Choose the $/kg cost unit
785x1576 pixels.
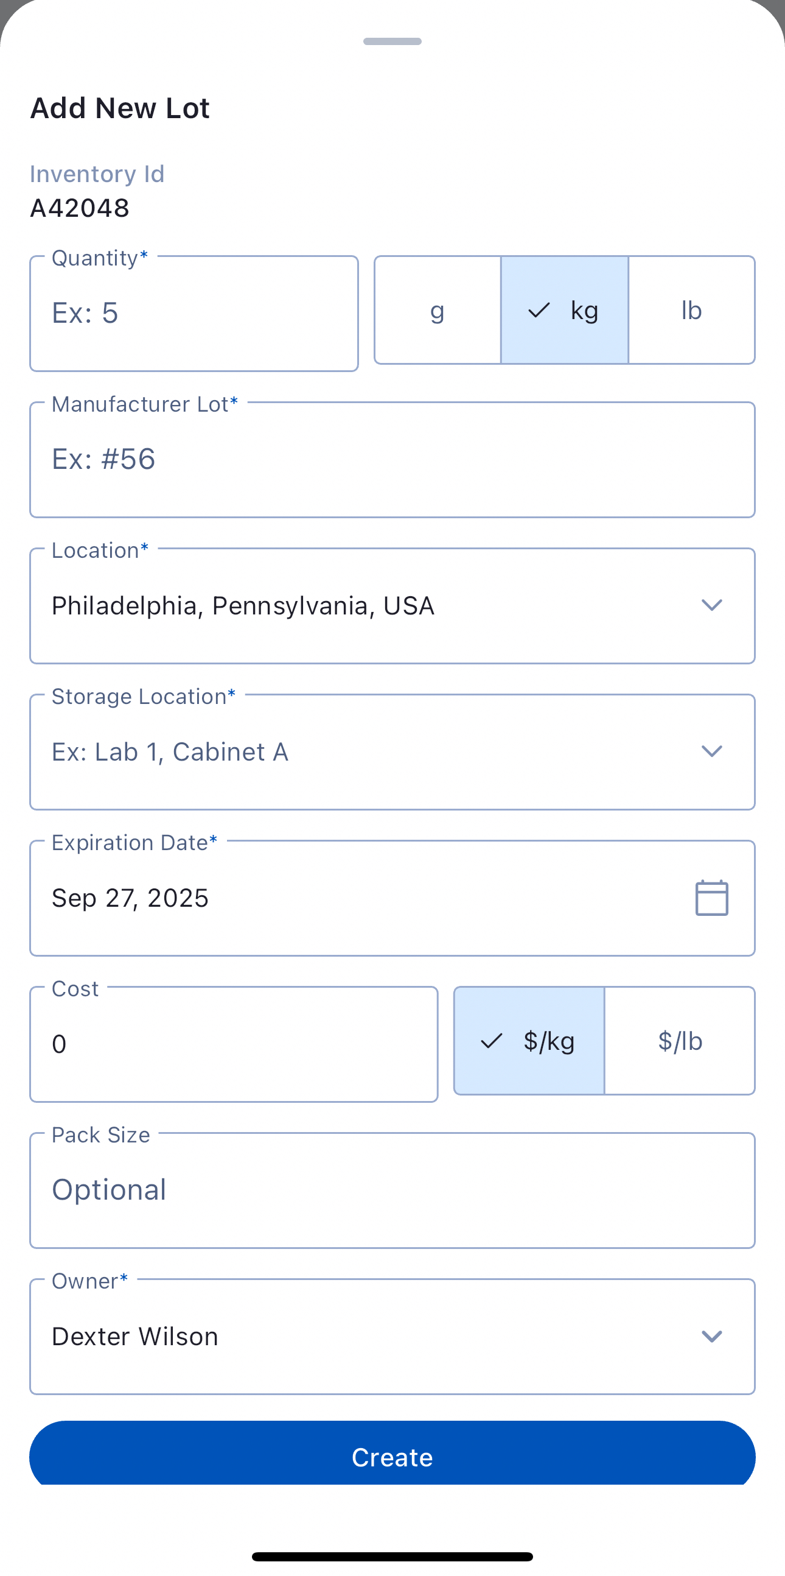(x=529, y=1041)
